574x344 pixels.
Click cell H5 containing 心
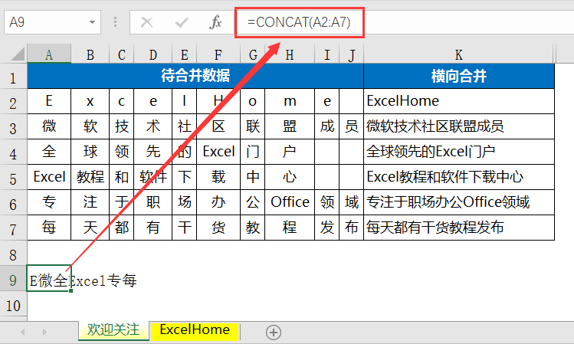pos(290,177)
